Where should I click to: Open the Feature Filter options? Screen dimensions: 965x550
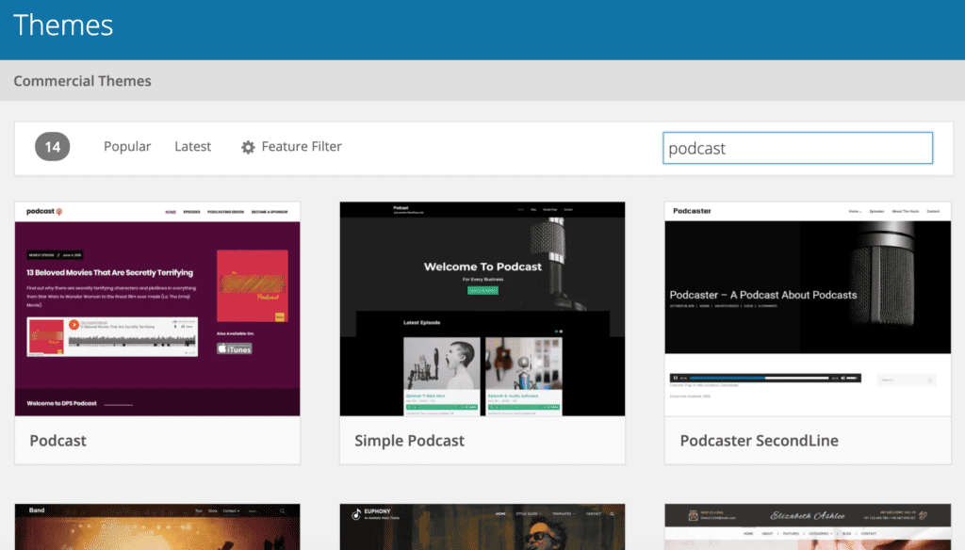(301, 147)
